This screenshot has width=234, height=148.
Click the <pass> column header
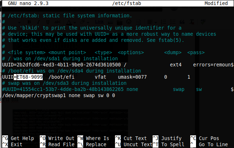[196, 52]
